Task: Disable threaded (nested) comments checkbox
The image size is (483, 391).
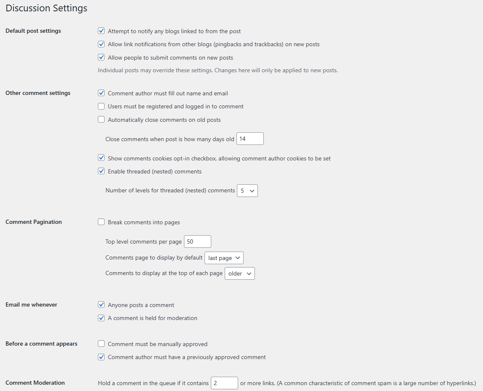Action: click(101, 171)
